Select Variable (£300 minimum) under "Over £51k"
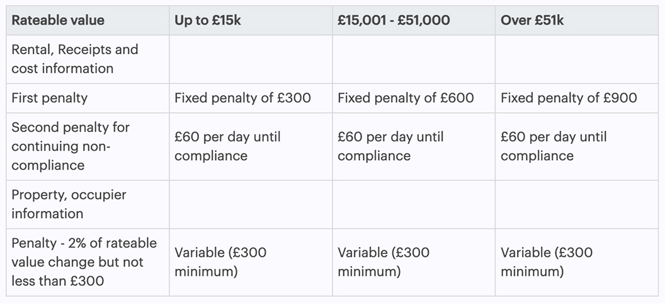 pos(547,262)
